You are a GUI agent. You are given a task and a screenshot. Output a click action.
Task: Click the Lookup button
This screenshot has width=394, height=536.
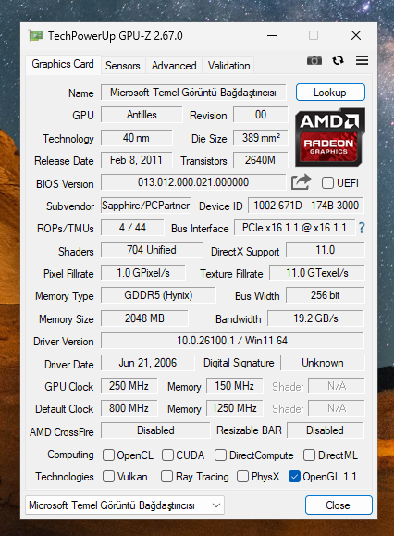pyautogui.click(x=330, y=93)
